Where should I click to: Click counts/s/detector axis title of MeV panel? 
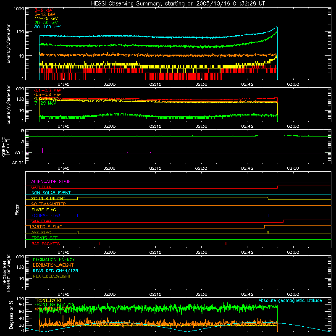click(8, 105)
